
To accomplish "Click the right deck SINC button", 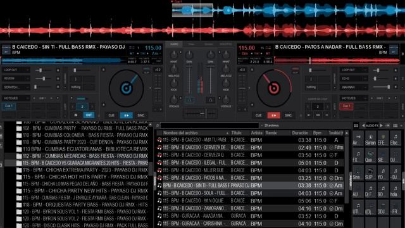I will (289, 115).
